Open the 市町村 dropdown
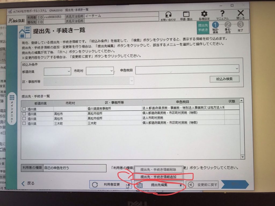275x206 pixels. tap(100, 71)
